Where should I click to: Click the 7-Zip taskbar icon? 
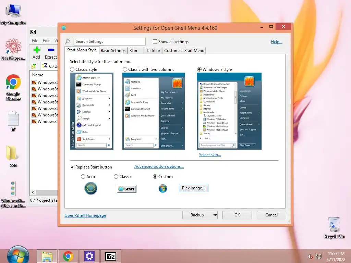click(111, 256)
